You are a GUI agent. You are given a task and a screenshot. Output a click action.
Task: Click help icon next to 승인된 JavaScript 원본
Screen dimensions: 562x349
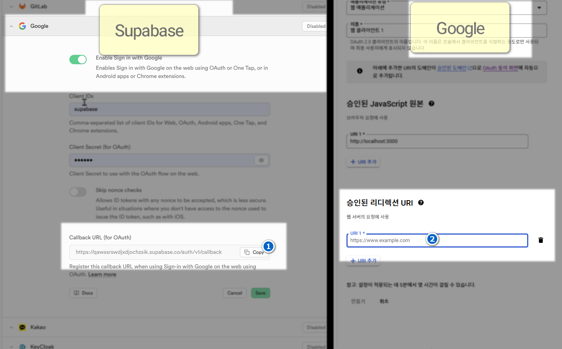pos(431,103)
